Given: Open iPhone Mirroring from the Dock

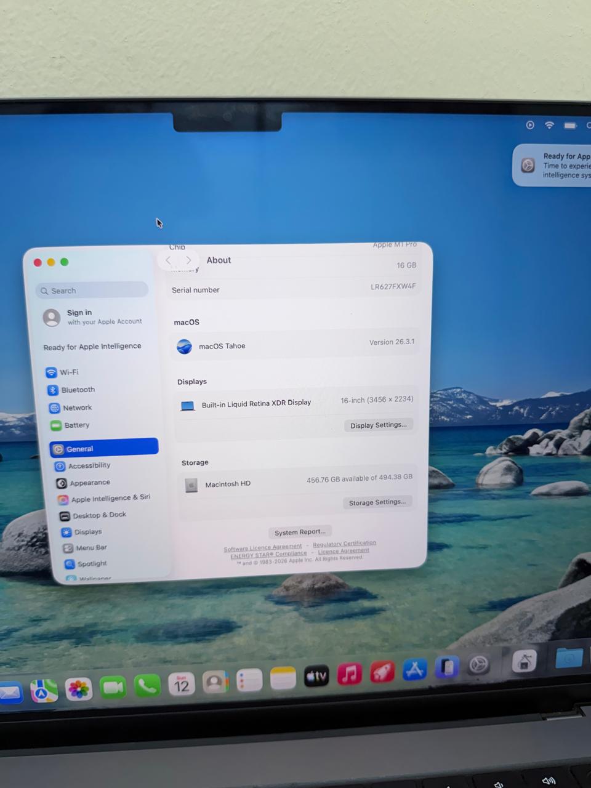Looking at the screenshot, I should 446,667.
